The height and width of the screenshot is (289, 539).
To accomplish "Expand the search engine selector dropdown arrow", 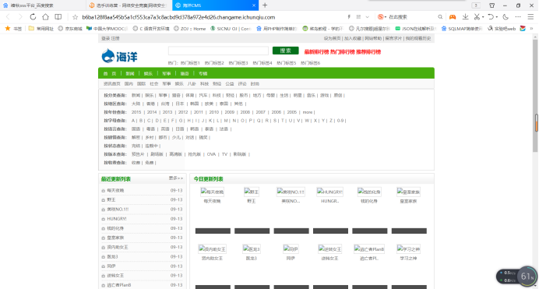I will (x=386, y=17).
